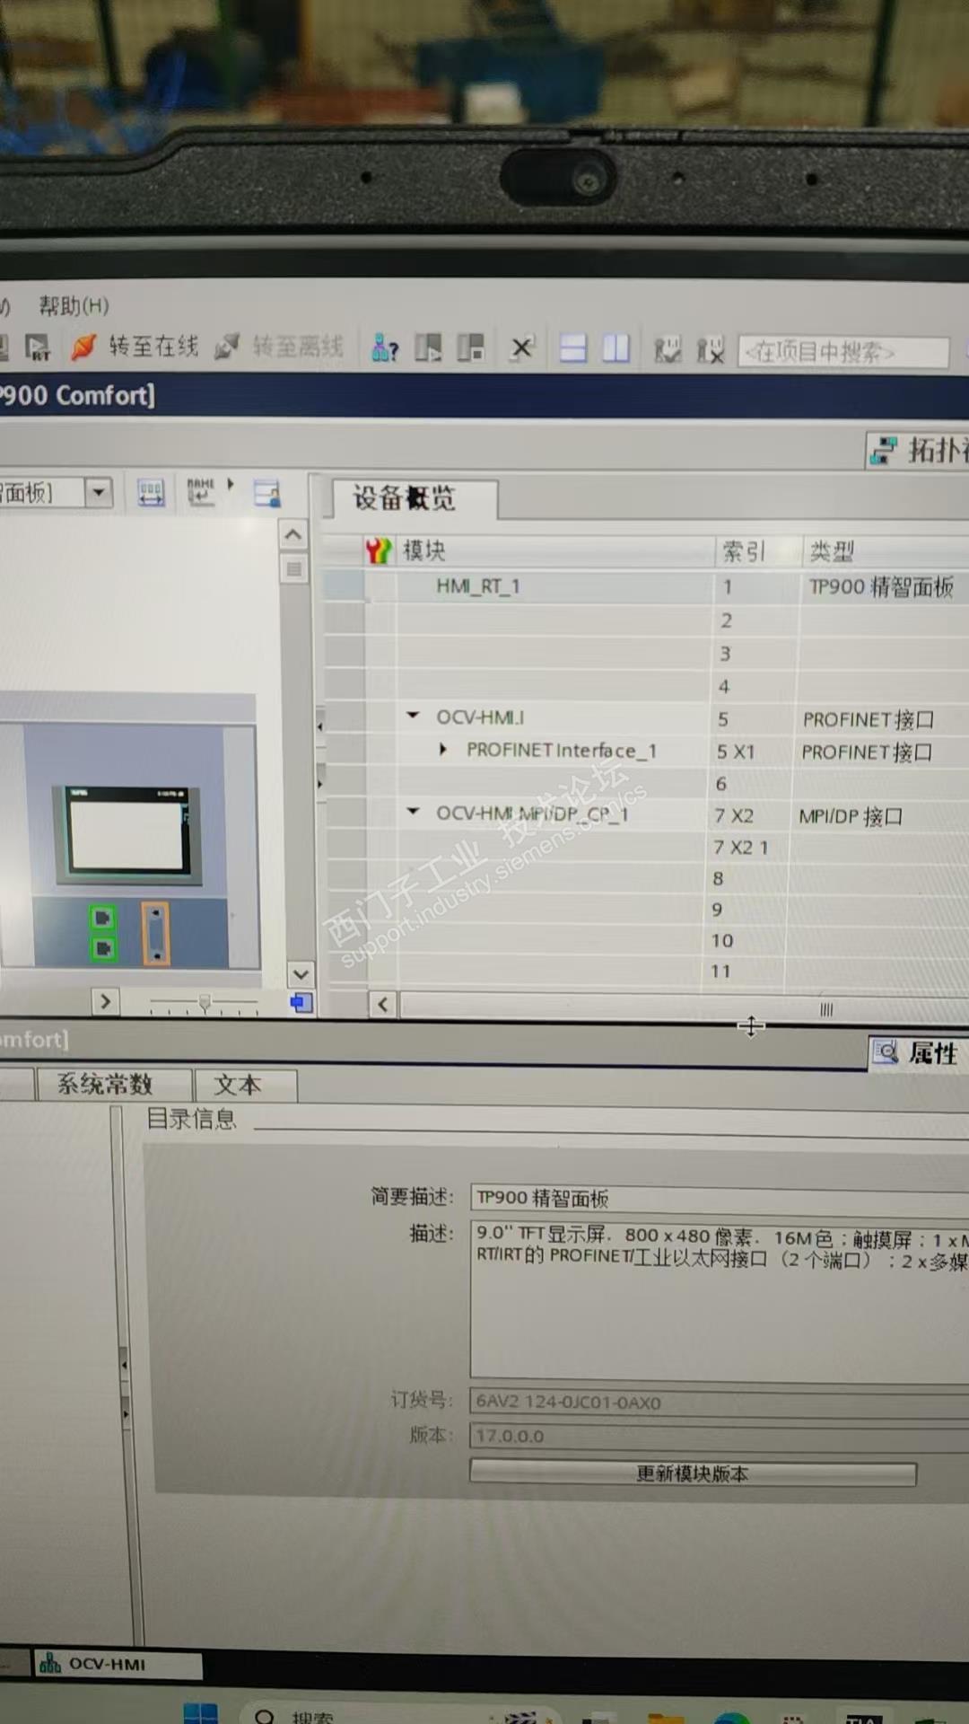
Task: Switch to the 拓扑 topology view tab
Action: click(919, 449)
